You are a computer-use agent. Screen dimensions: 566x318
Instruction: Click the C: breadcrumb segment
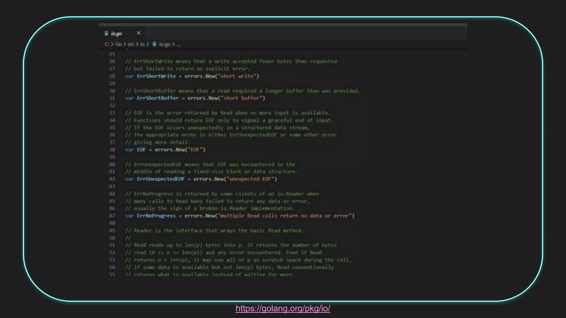click(107, 44)
